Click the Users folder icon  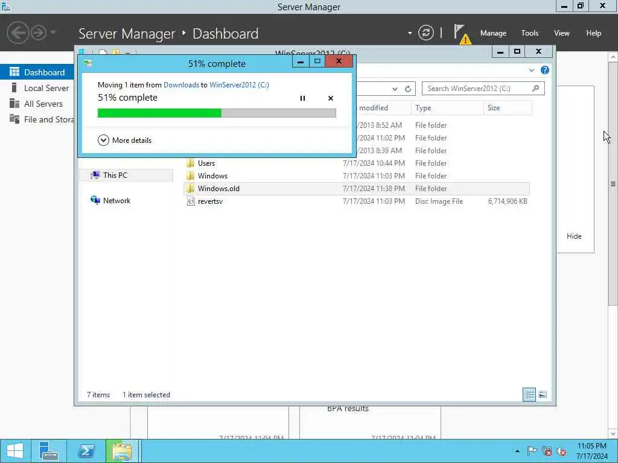click(190, 163)
